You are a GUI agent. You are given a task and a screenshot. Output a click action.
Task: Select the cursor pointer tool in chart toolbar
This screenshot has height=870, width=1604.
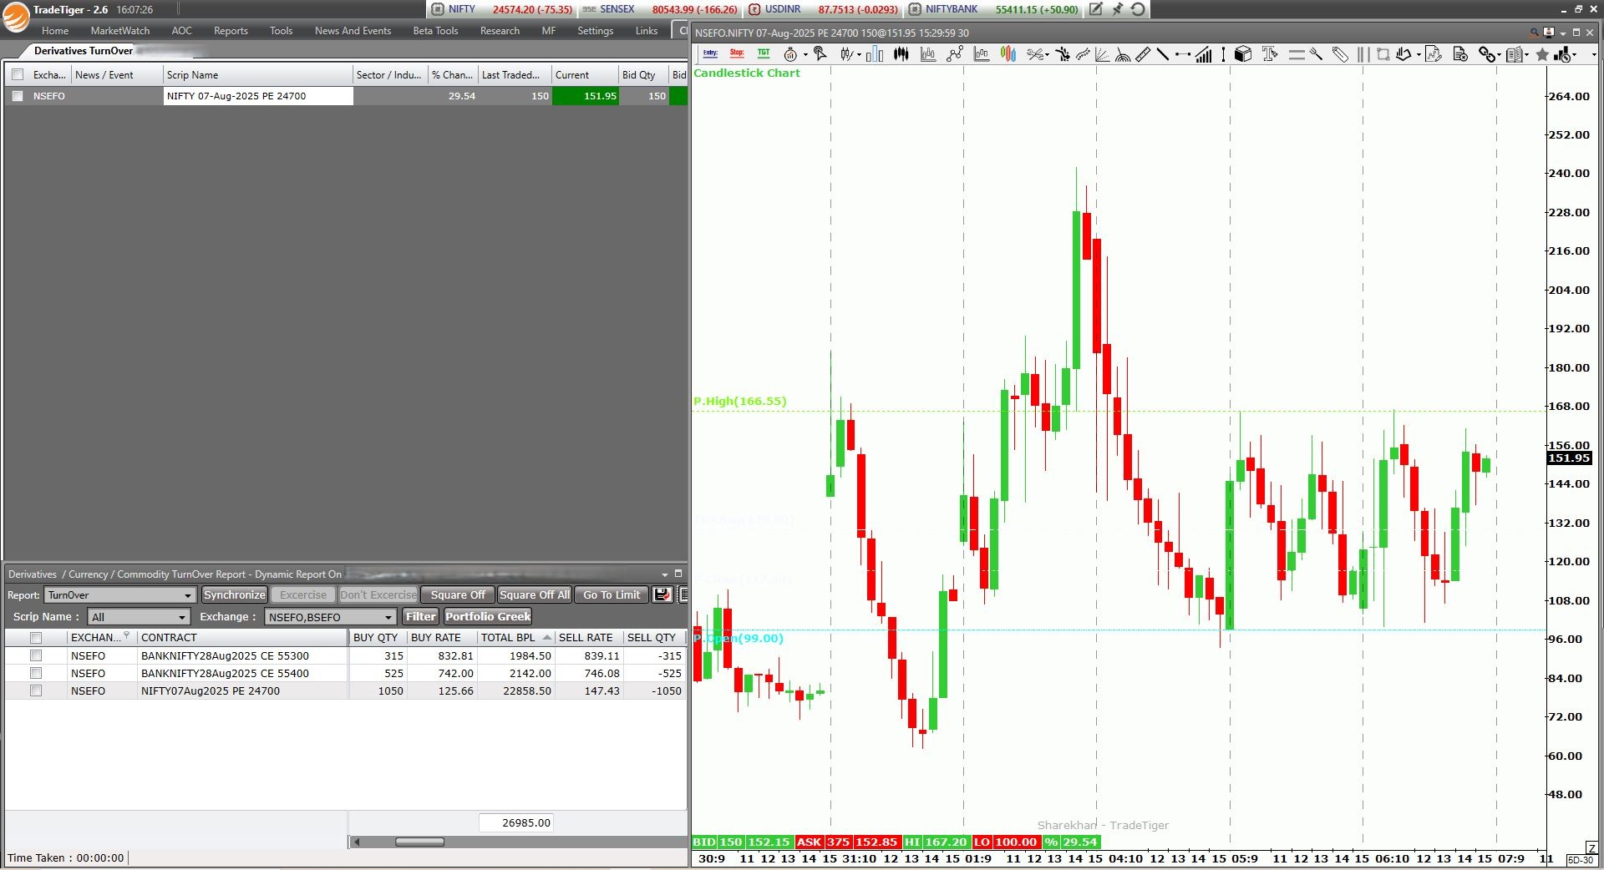[820, 54]
